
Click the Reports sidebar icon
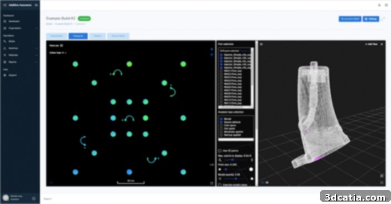coord(4,62)
